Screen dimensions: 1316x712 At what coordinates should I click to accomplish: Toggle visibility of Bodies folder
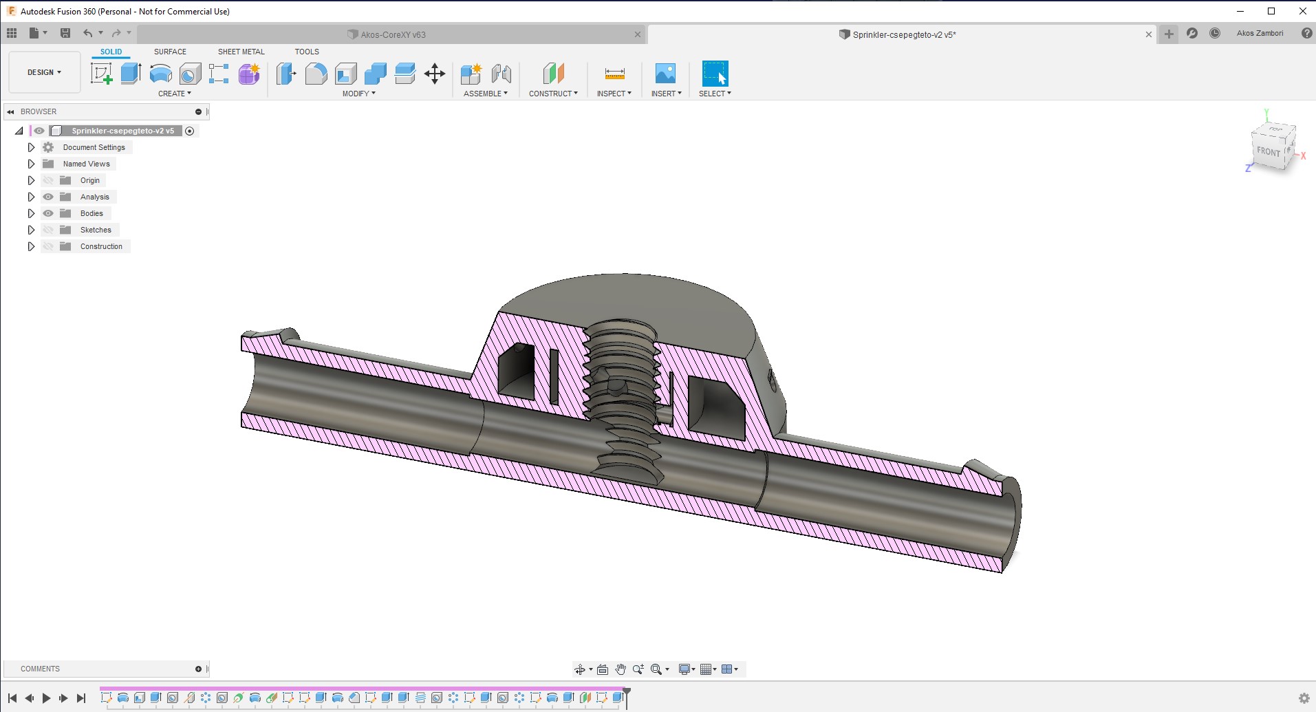pos(48,213)
